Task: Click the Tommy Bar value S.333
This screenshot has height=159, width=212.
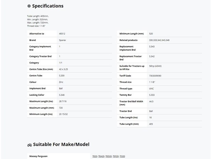Action: click(x=152, y=95)
